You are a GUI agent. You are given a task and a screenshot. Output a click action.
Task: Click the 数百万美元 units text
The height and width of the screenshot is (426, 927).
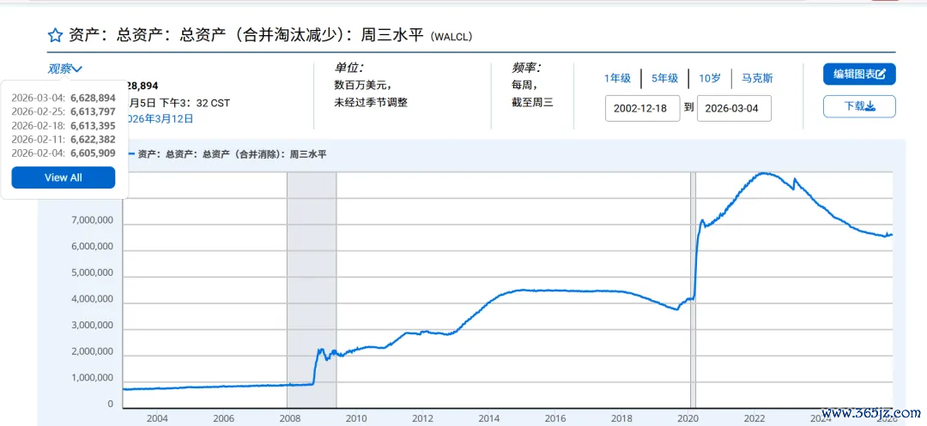click(362, 85)
